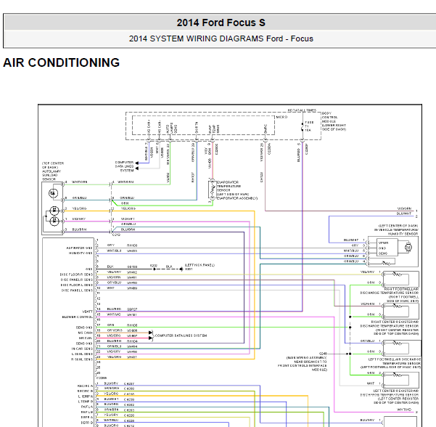
Task: Click the 'RIGHT CENTER REGISTER AIR DISCHARGE TEMPERATURE SENSOR' label
Action: (x=390, y=328)
